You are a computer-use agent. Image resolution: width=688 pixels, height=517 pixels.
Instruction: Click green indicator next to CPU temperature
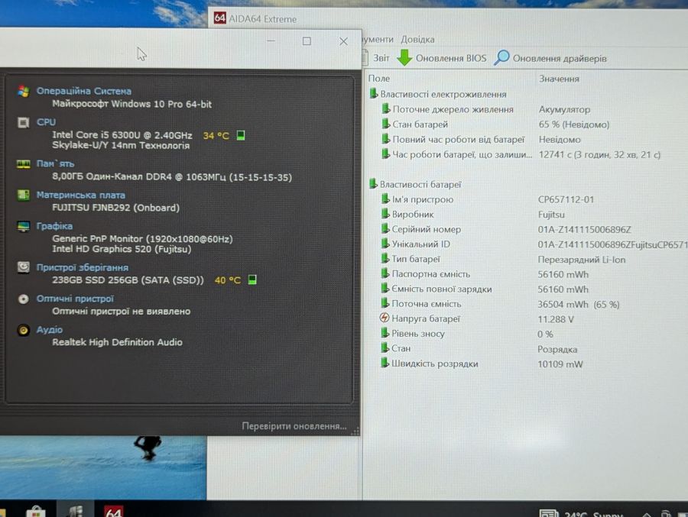(241, 135)
